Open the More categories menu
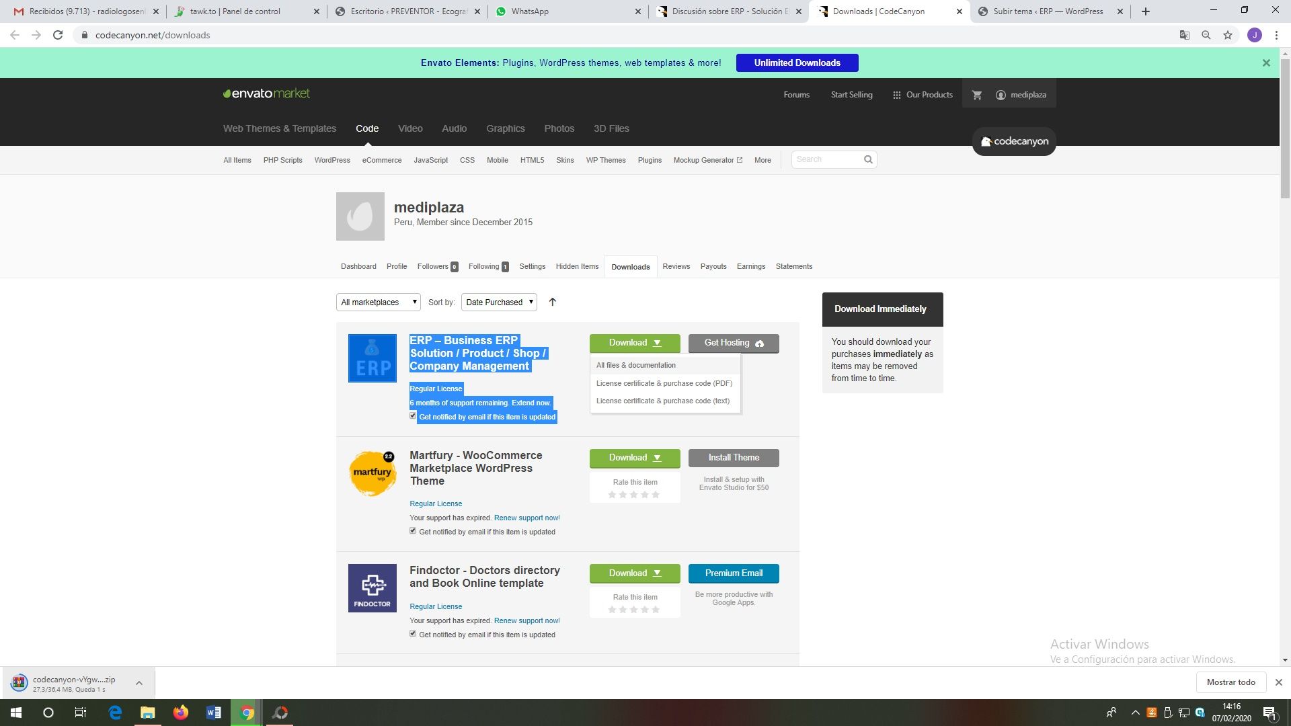 (762, 160)
